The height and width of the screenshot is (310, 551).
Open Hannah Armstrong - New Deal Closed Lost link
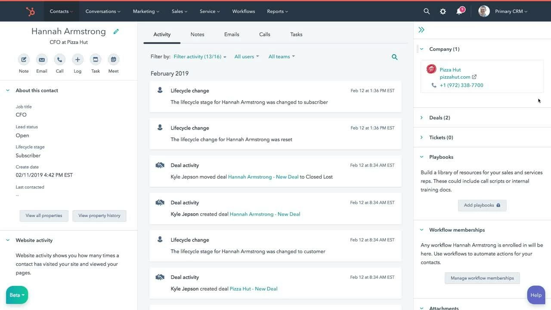click(263, 177)
